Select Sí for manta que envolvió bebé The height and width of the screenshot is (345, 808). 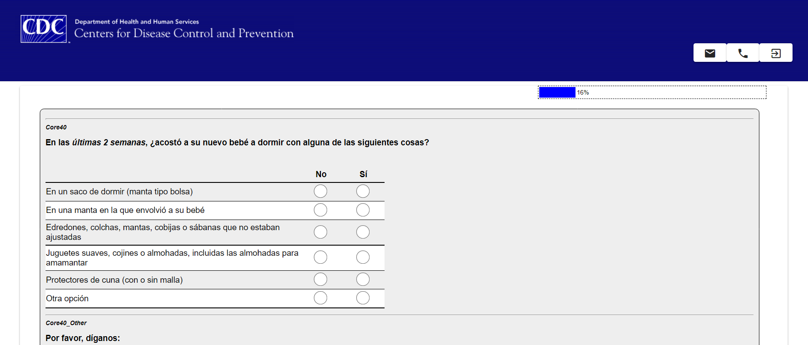coord(363,210)
